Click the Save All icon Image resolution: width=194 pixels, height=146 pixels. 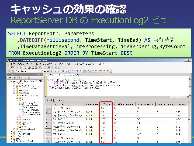coord(52,67)
